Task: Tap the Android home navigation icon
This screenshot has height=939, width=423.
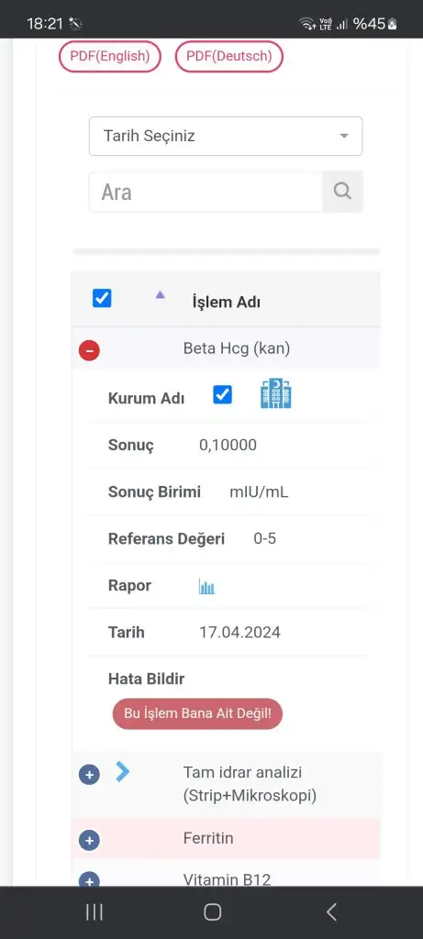Action: 212,912
